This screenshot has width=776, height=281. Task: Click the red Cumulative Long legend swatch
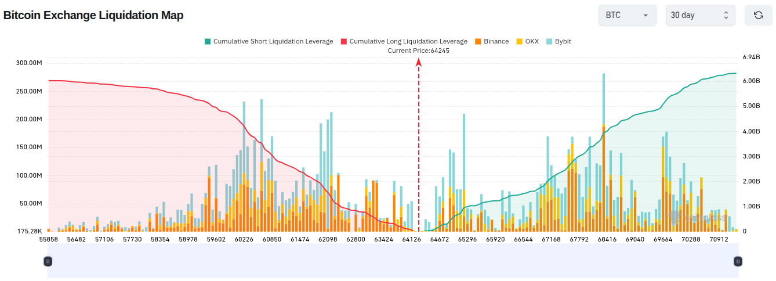coord(343,41)
